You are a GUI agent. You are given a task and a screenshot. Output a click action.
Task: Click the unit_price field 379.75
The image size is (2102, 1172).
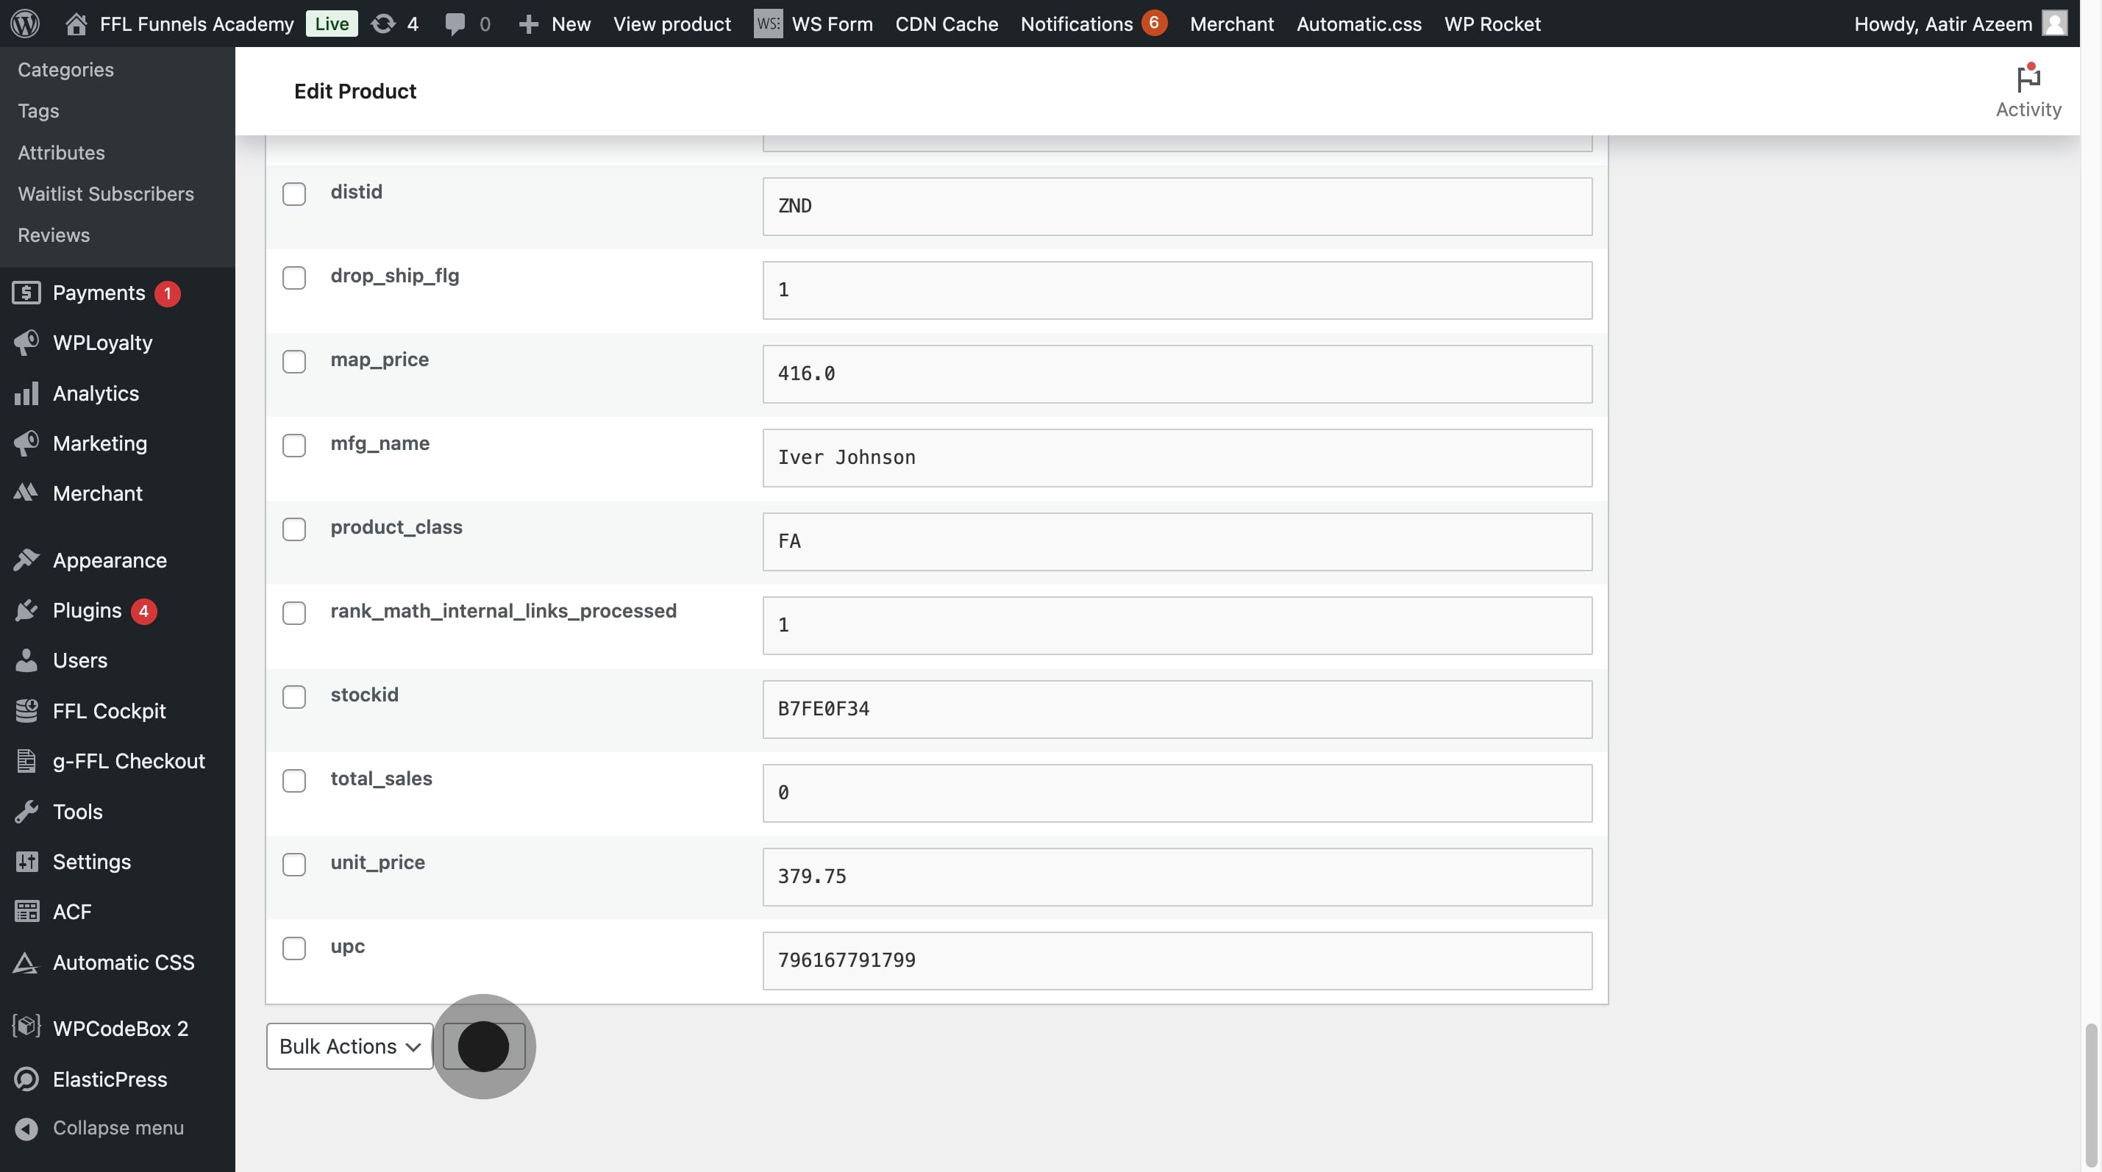click(1177, 876)
